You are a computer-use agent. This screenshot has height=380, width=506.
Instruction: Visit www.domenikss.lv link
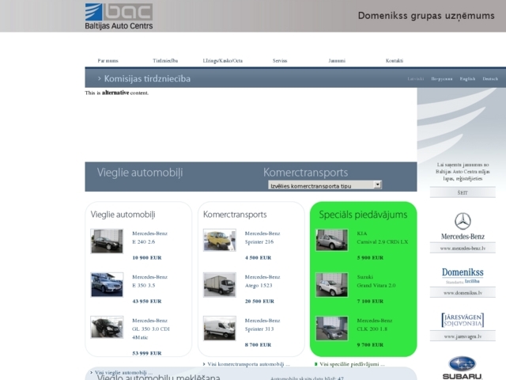click(x=463, y=293)
